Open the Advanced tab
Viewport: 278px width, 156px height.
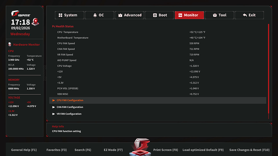point(129,15)
